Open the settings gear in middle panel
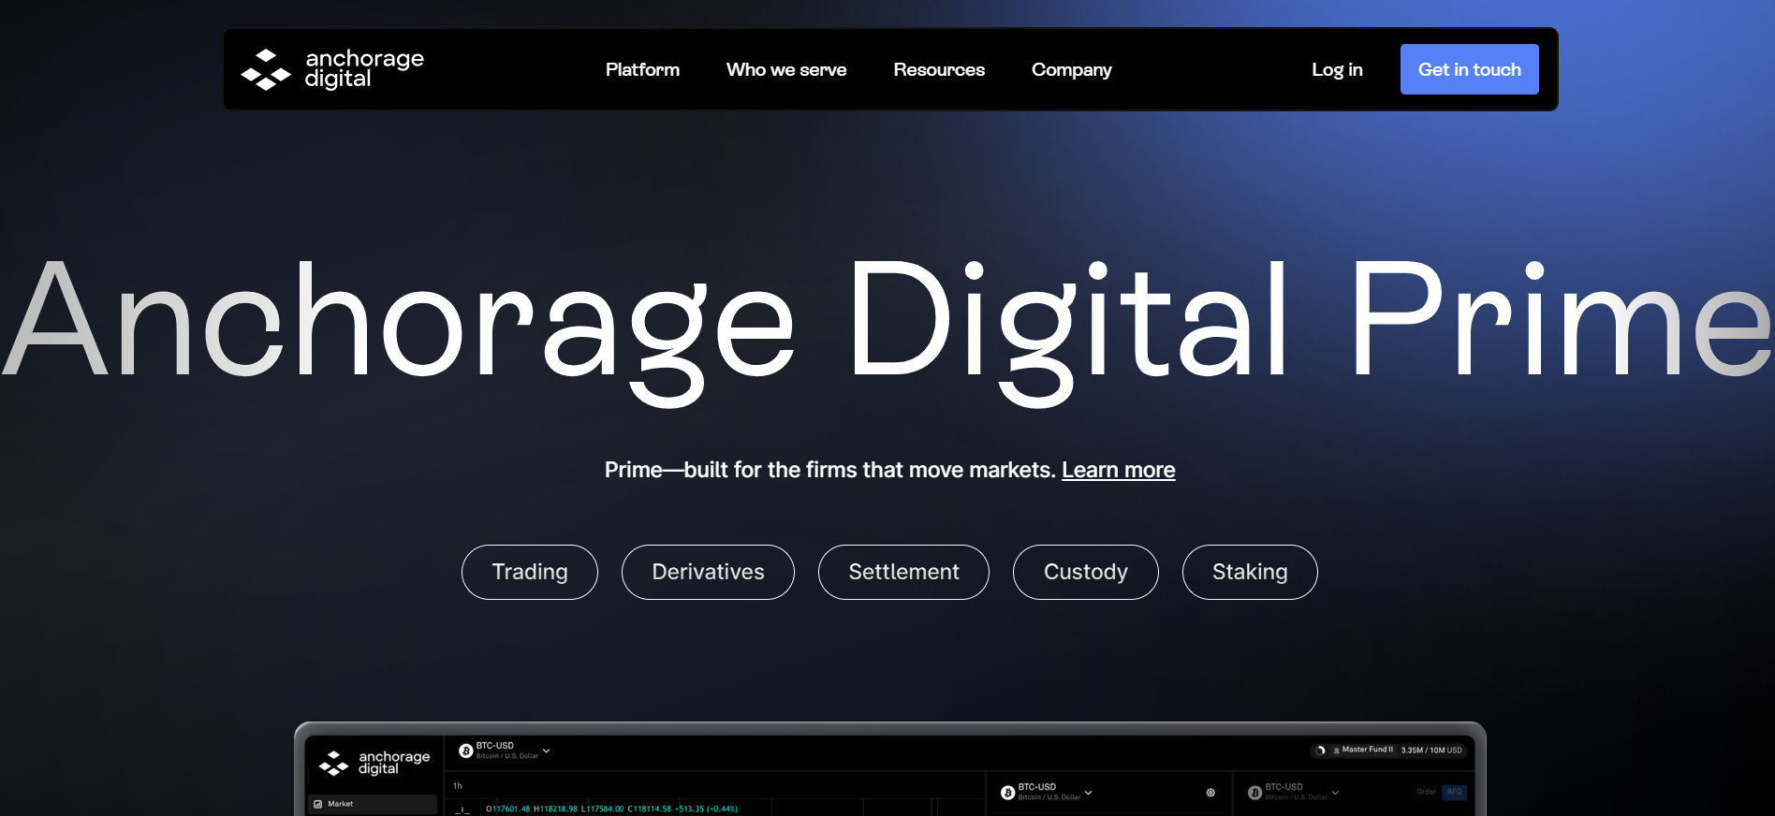The image size is (1775, 816). (x=1210, y=793)
